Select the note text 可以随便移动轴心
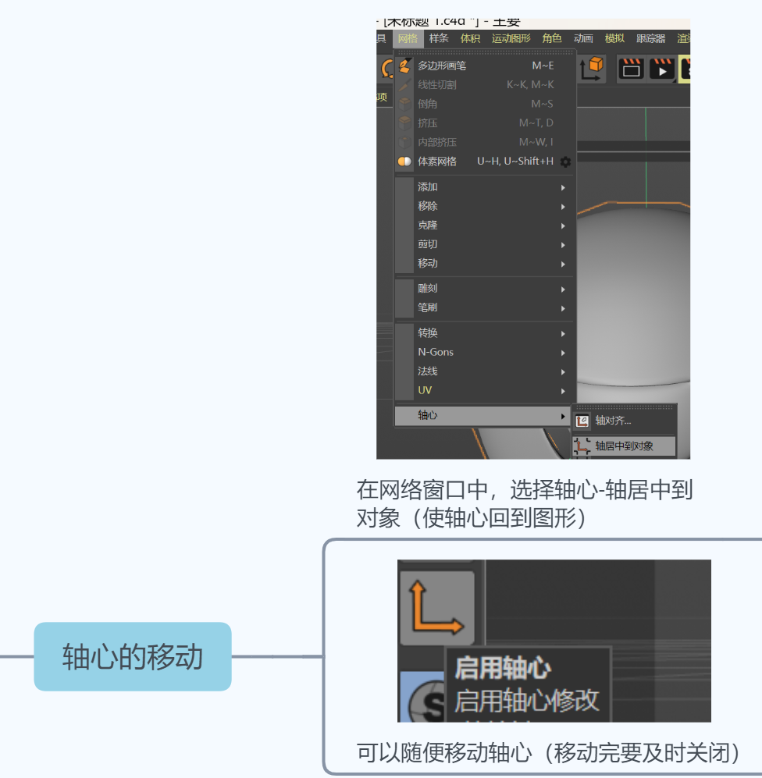 tap(548, 753)
